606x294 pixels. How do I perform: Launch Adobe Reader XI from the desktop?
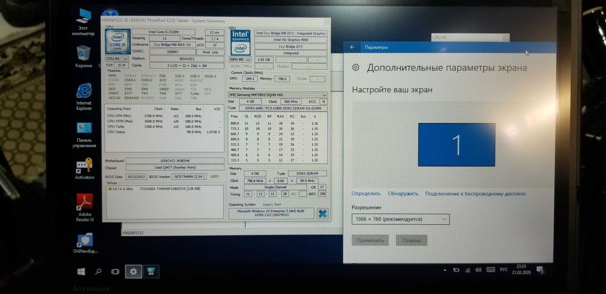(x=85, y=207)
